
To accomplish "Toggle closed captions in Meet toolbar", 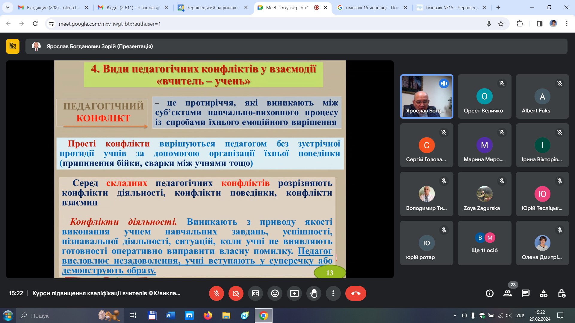I will 255,293.
